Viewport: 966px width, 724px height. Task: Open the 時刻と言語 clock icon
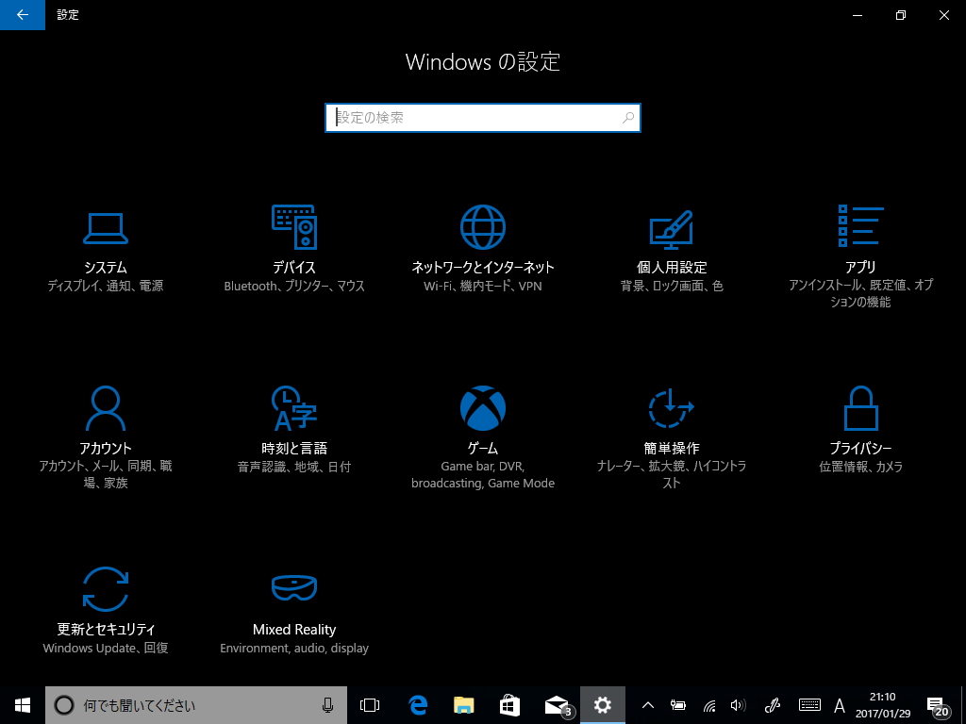(x=294, y=408)
